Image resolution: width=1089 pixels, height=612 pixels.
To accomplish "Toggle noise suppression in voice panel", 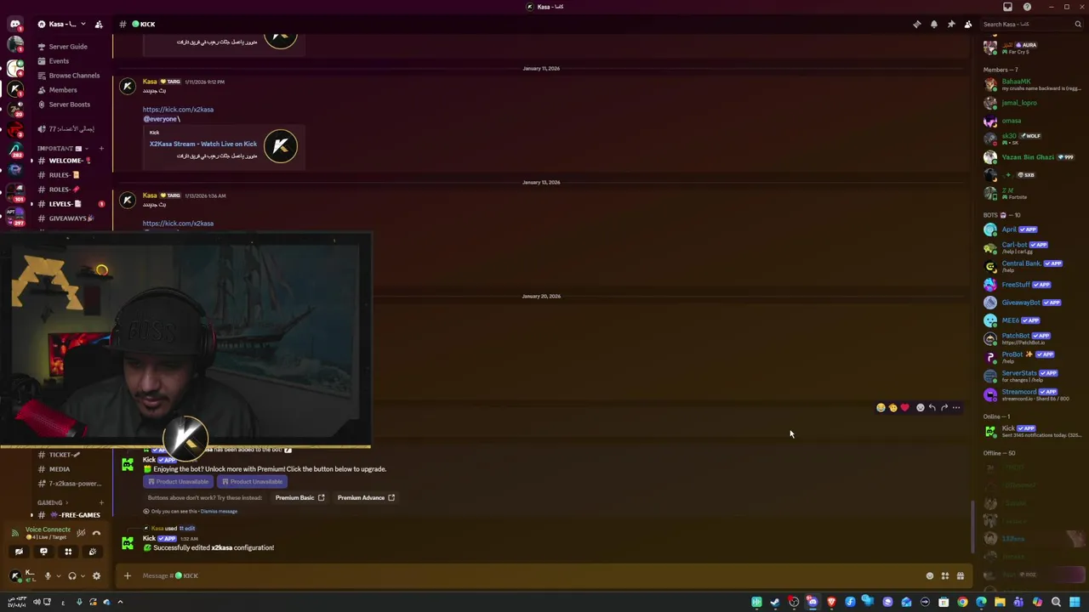I will click(81, 533).
